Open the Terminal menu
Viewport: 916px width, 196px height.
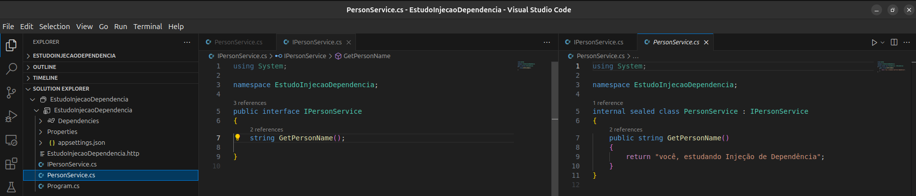click(x=148, y=27)
